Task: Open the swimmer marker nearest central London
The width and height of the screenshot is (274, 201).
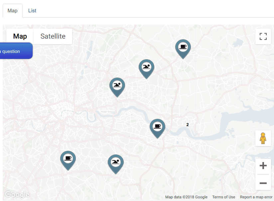Action: [x=117, y=87]
